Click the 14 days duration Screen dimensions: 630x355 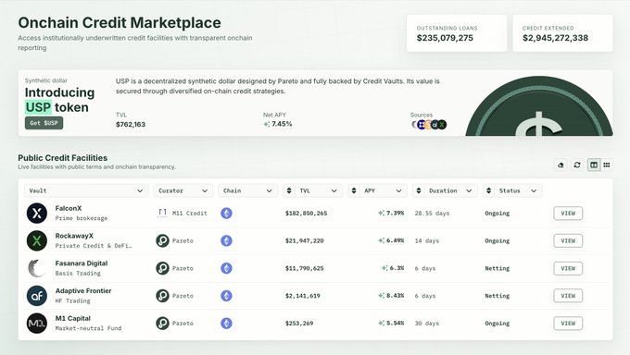pyautogui.click(x=427, y=240)
